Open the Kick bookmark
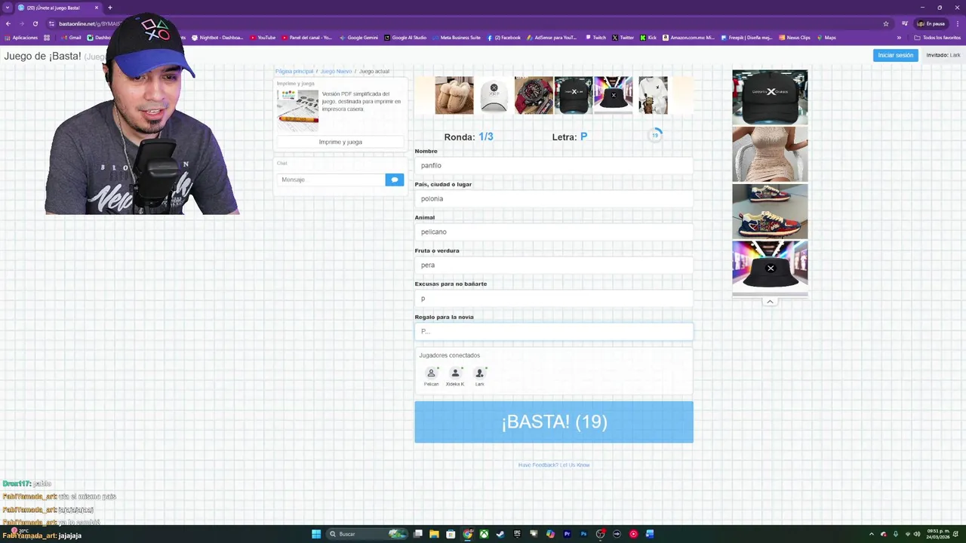 point(648,38)
